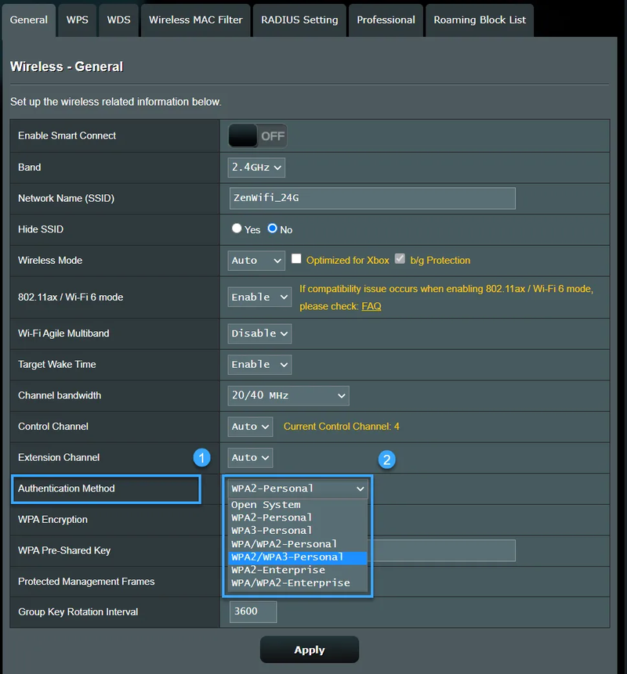Open the Wireless MAC Filter tab
Screen dimensions: 627x674
tap(196, 20)
